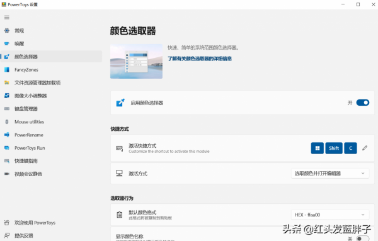Click the PowerToys app icon in title bar
This screenshot has width=378, height=241.
tap(4, 4)
